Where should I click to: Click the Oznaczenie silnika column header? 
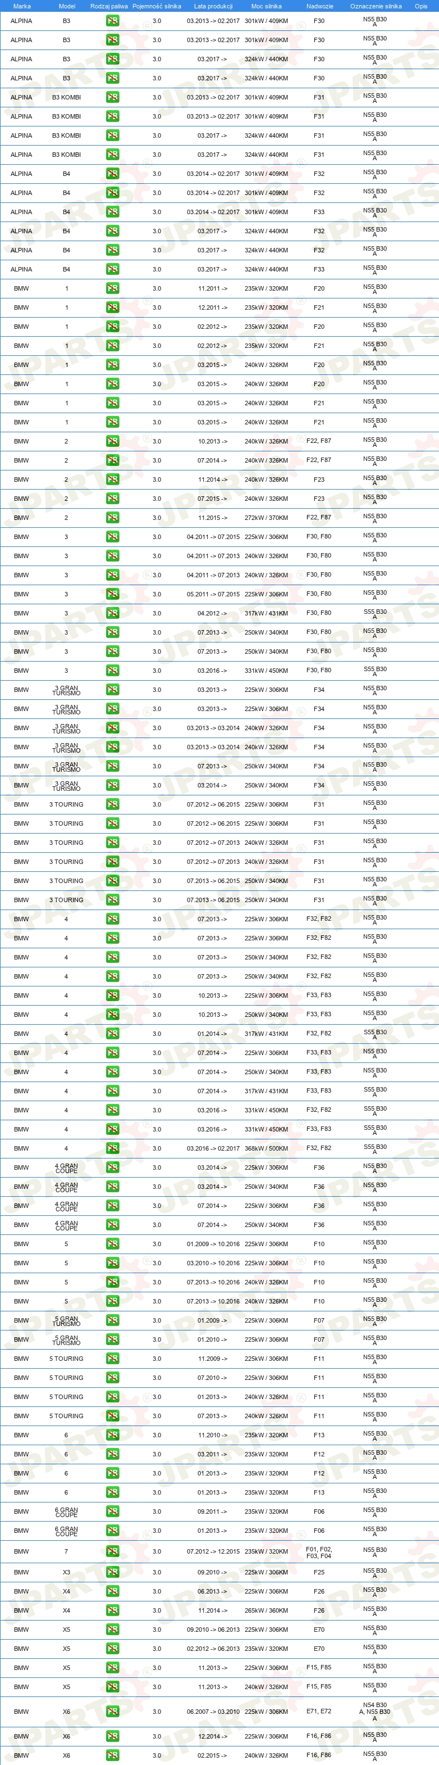click(376, 6)
